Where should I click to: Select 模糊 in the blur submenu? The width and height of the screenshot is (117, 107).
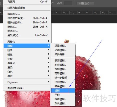pyautogui.click(x=63, y=90)
